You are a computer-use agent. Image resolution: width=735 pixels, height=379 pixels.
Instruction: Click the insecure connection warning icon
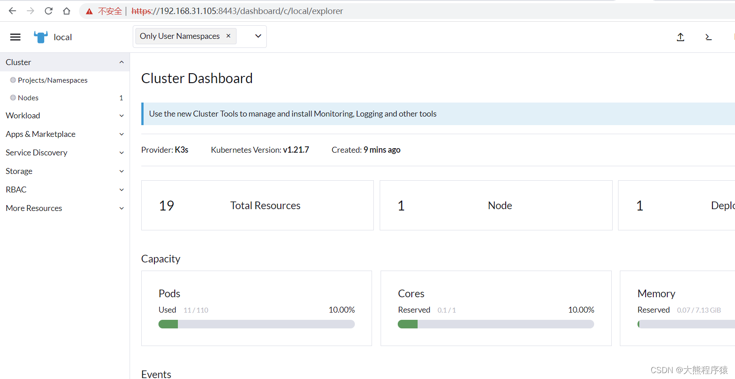[x=89, y=11]
